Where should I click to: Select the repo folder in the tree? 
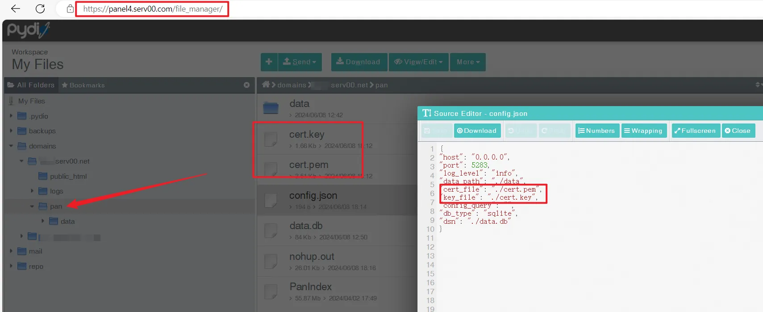click(x=36, y=266)
